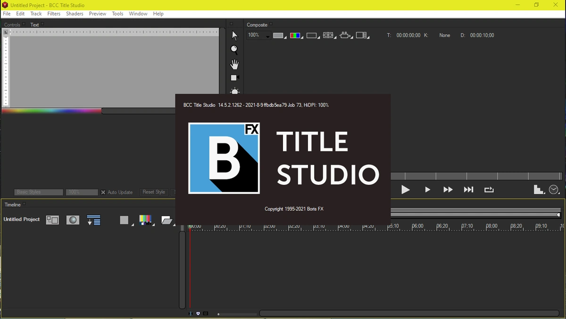Open the clock time display options
The width and height of the screenshot is (566, 319).
554,190
